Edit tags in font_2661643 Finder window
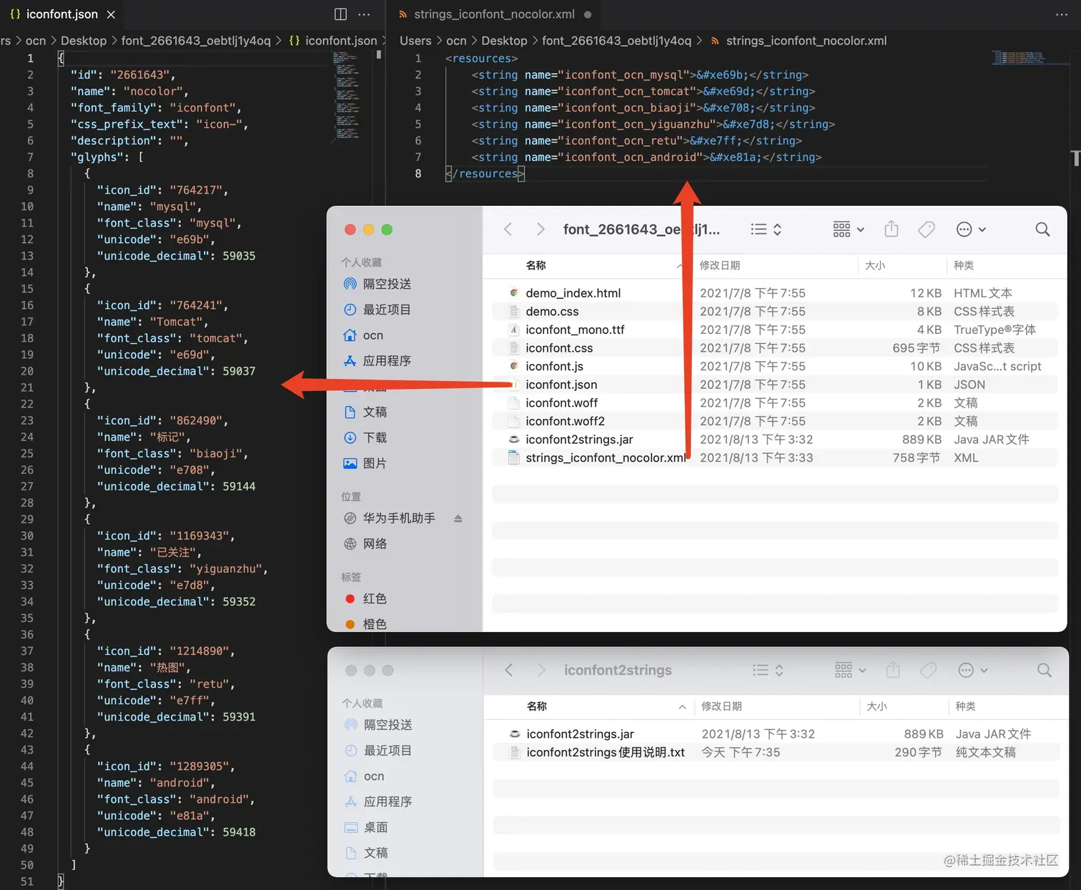The width and height of the screenshot is (1081, 890). (x=927, y=229)
